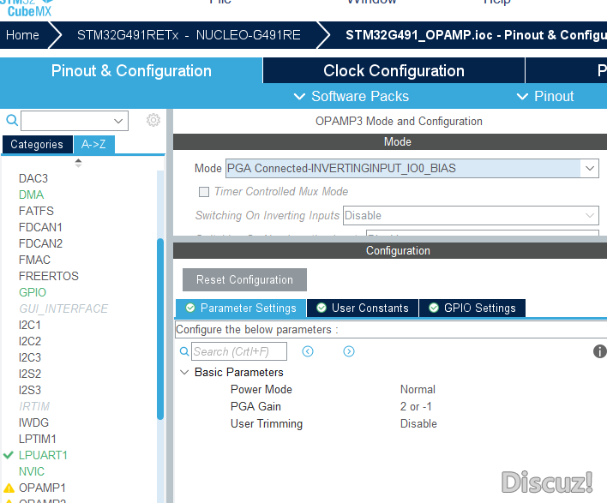Select IWDG in peripheral list
Image resolution: width=607 pixels, height=503 pixels.
pos(34,422)
